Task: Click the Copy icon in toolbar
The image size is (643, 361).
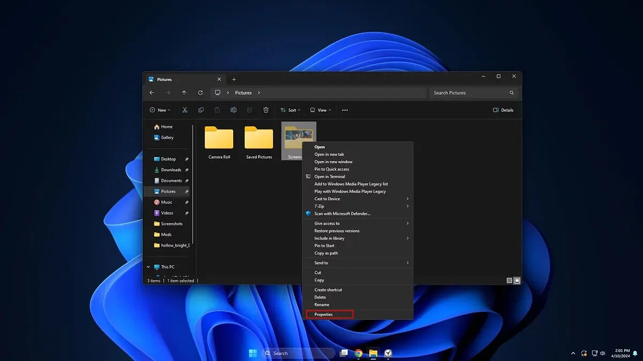Action: pyautogui.click(x=201, y=110)
